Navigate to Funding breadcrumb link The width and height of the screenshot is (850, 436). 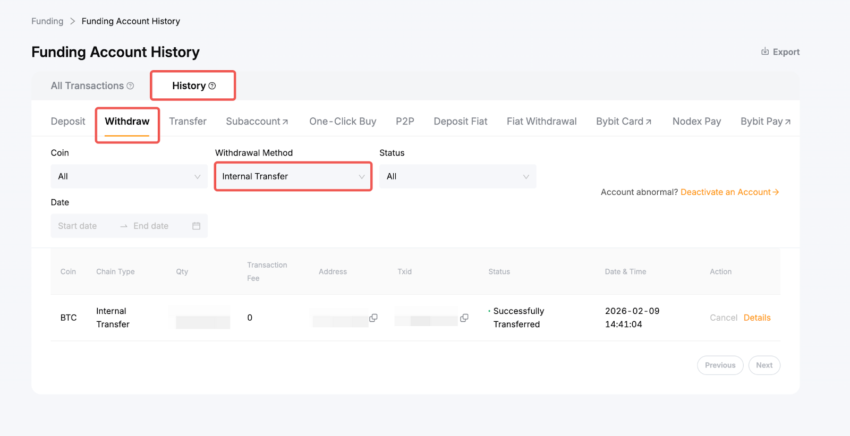pyautogui.click(x=47, y=21)
